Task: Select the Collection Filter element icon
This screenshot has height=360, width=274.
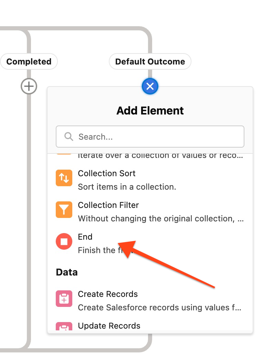Action: [x=64, y=210]
